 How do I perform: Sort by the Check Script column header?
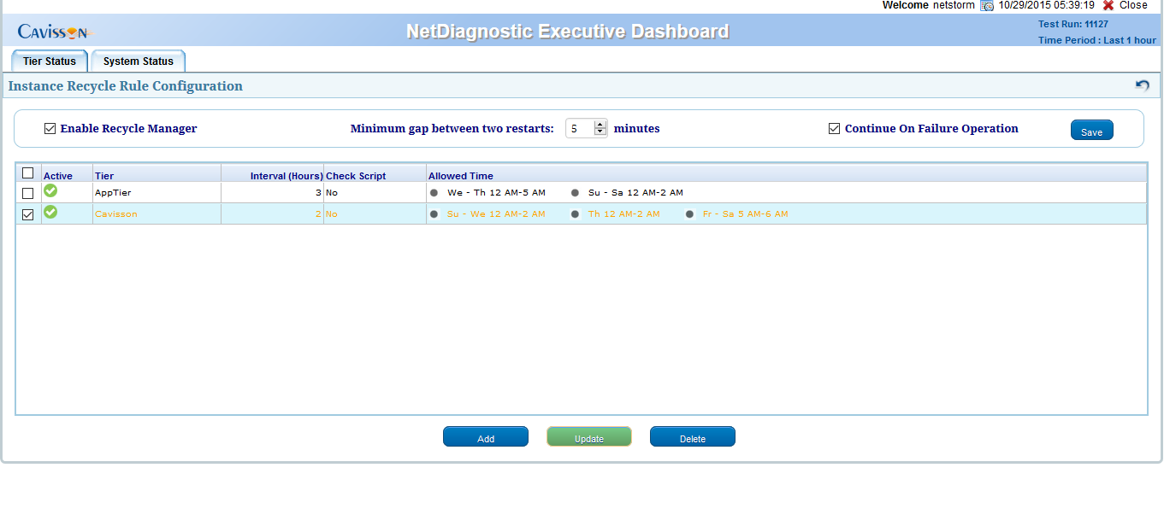pyautogui.click(x=356, y=176)
